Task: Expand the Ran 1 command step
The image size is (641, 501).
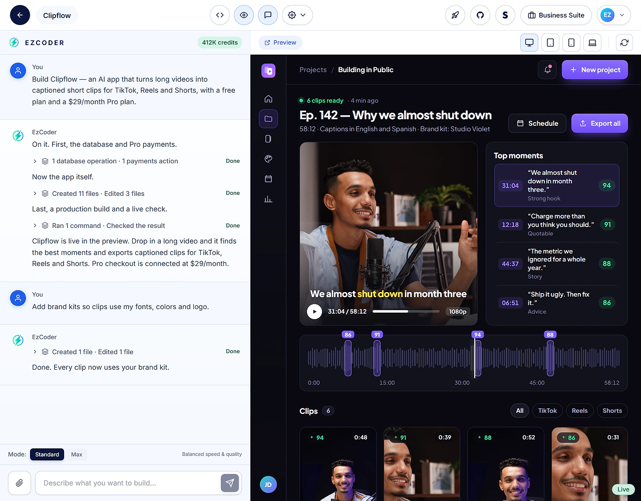Action: (x=136, y=225)
